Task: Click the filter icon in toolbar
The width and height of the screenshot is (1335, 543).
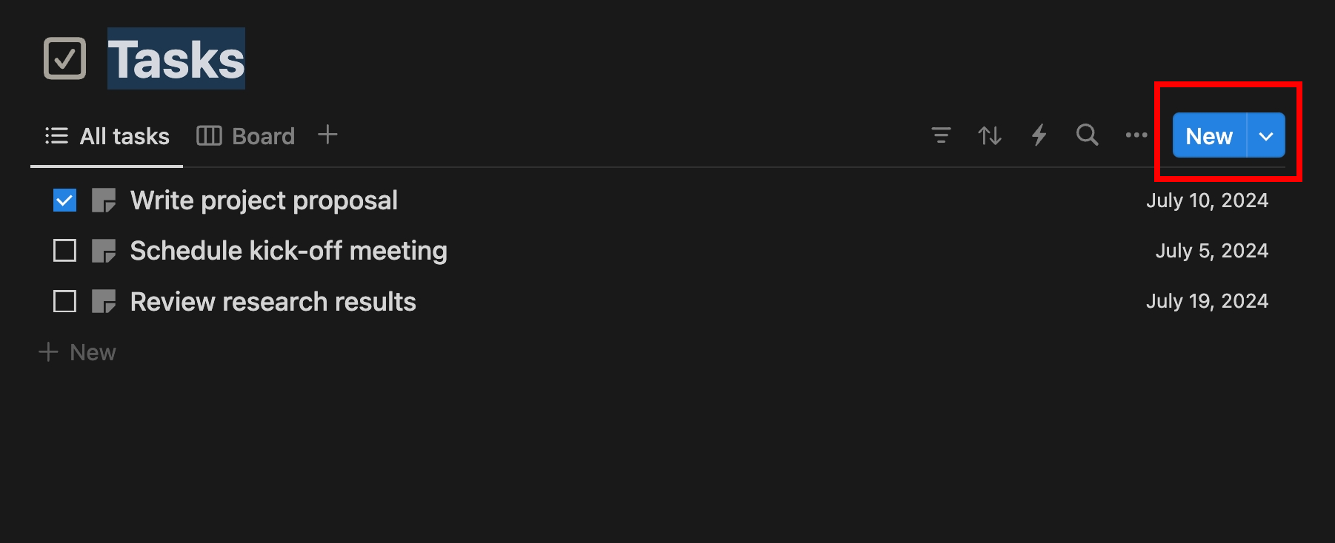Action: tap(941, 135)
